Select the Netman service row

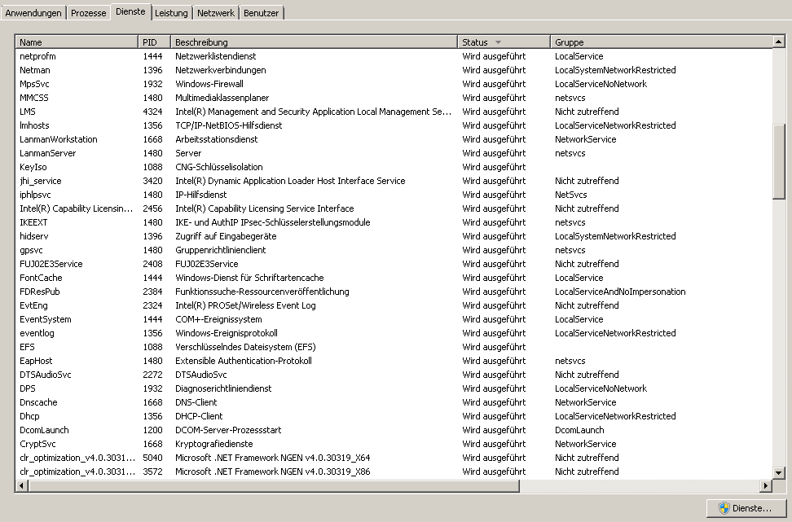[x=394, y=70]
